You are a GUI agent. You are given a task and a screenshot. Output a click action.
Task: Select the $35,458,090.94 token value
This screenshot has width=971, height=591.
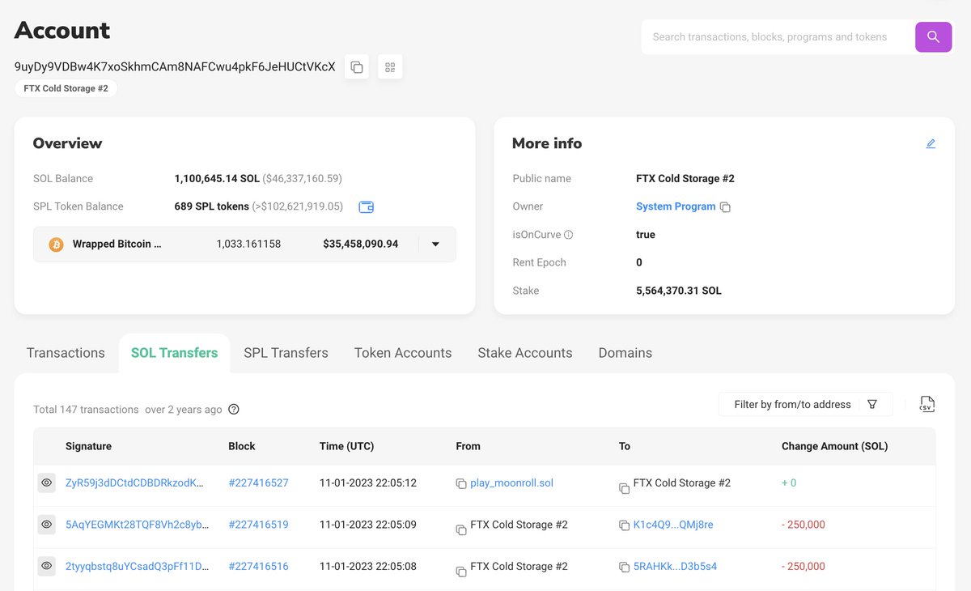(360, 244)
